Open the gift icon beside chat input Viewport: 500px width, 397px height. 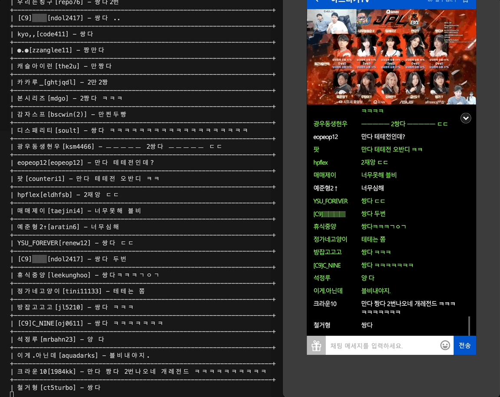316,346
